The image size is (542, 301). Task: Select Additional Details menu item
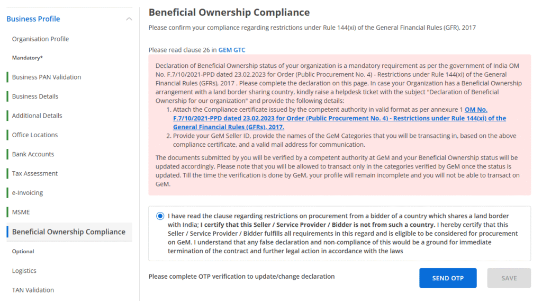pos(37,116)
